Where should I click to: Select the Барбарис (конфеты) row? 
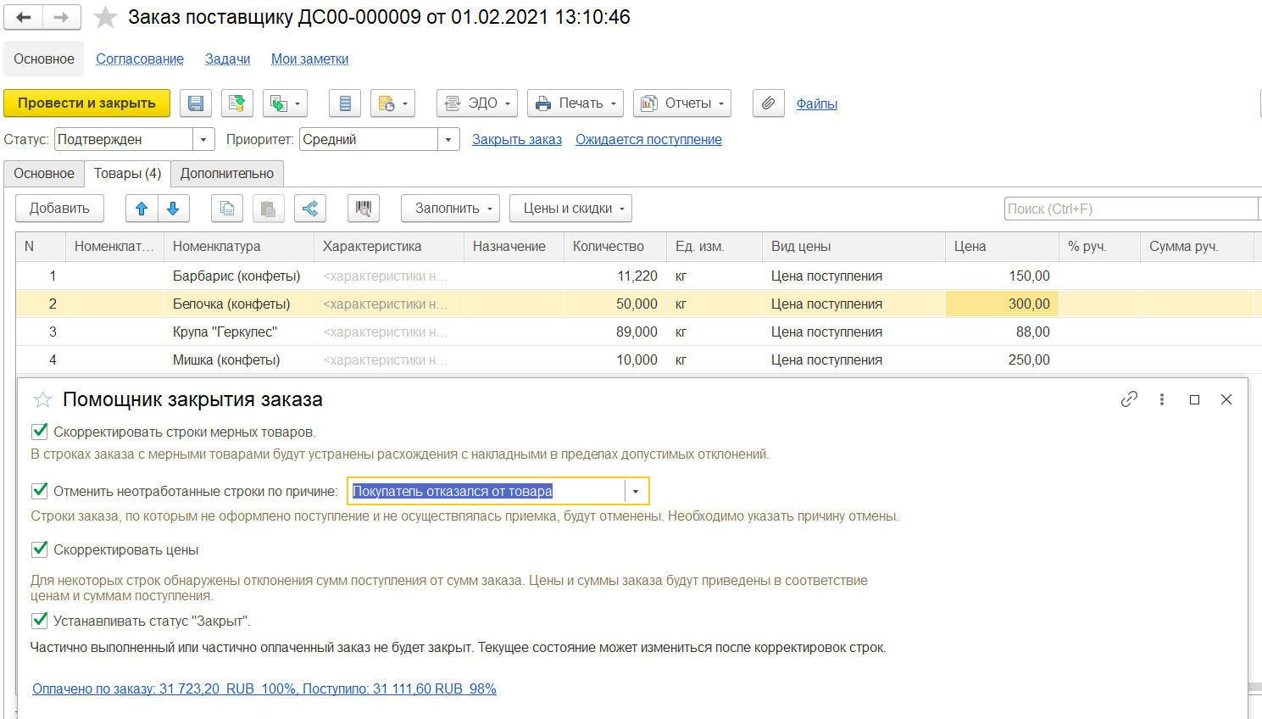tap(638, 276)
